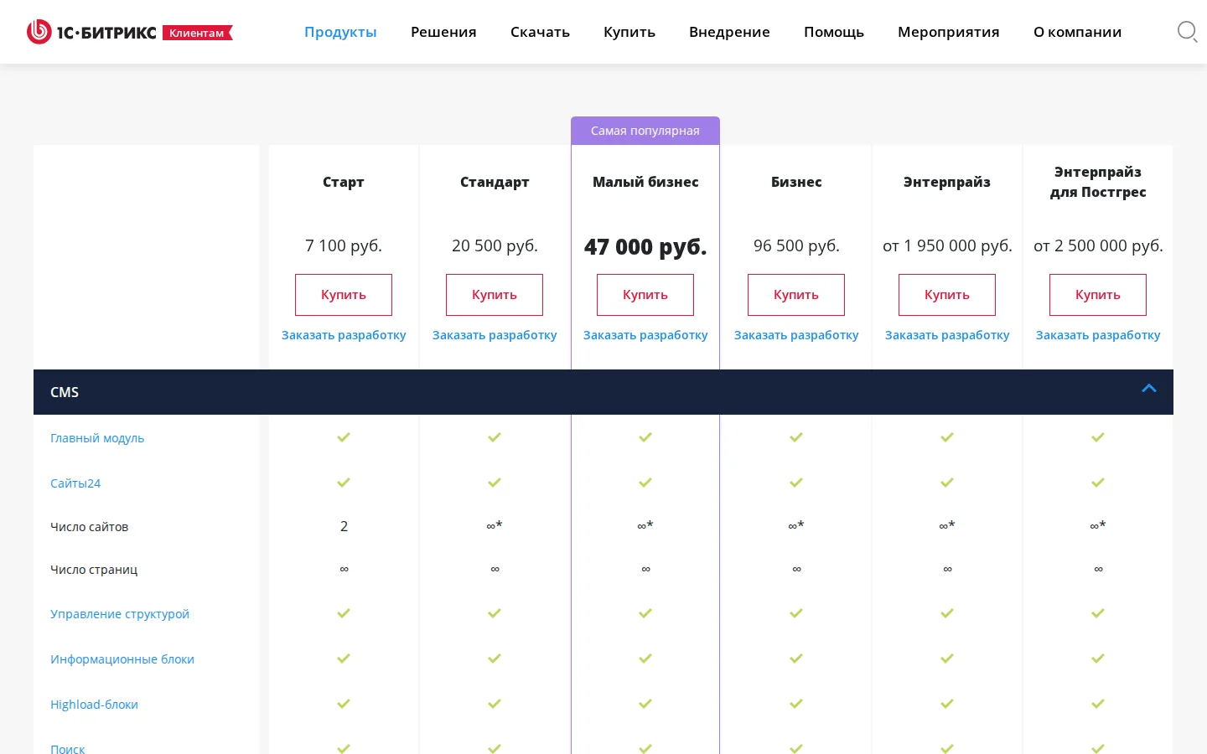Screen dimensions: 1207x754
Task: Click Купить for Энтерпрайз для Постгрес
Action: pos(1098,295)
